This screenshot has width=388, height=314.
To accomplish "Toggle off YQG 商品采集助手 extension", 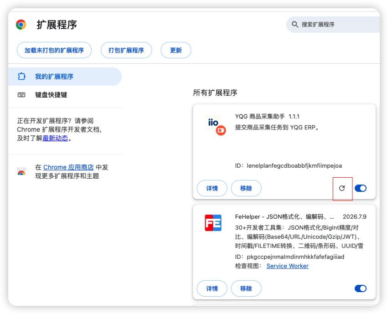I will click(361, 188).
